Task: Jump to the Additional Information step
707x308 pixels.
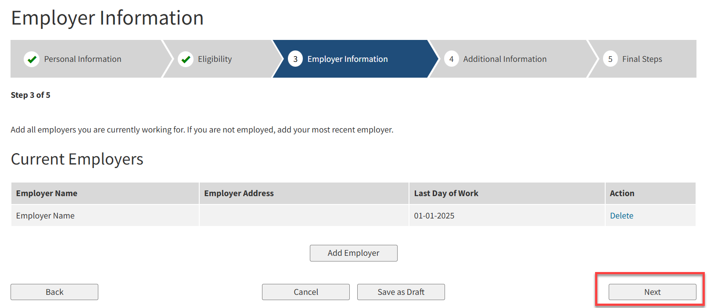Action: [x=505, y=59]
